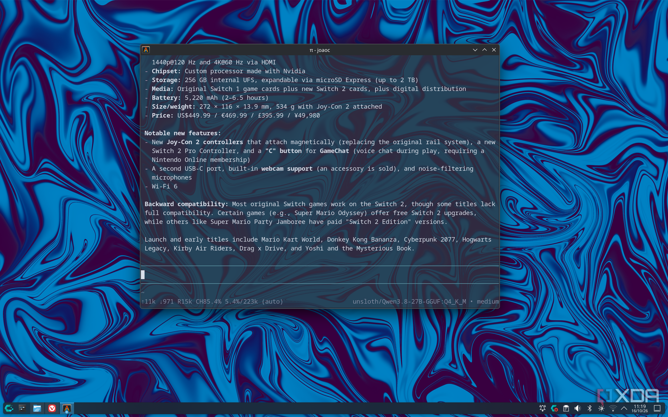Click the 'Battery:' bold label

pyautogui.click(x=166, y=98)
